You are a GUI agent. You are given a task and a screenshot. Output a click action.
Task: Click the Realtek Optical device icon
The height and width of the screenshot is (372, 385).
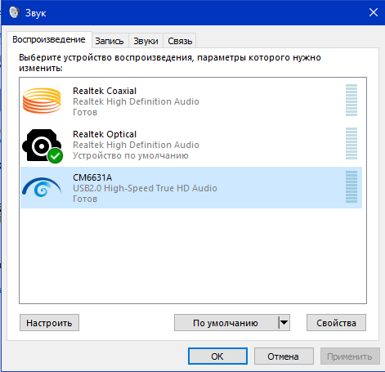point(42,146)
